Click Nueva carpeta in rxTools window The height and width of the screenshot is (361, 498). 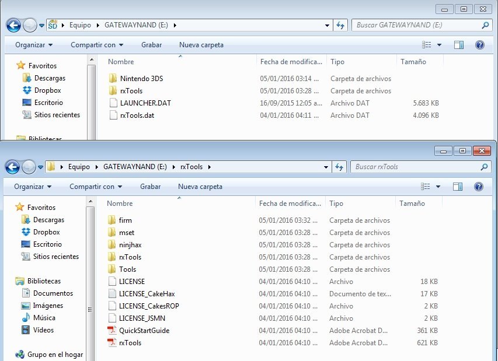click(200, 187)
